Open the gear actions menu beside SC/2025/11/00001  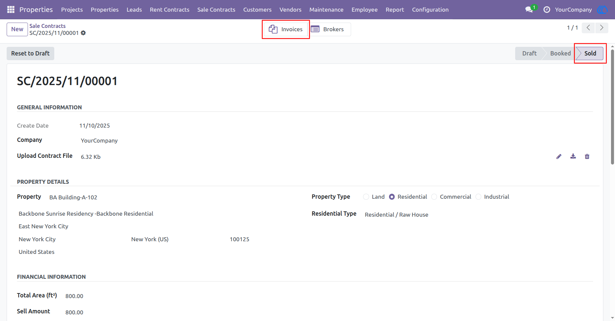[83, 33]
